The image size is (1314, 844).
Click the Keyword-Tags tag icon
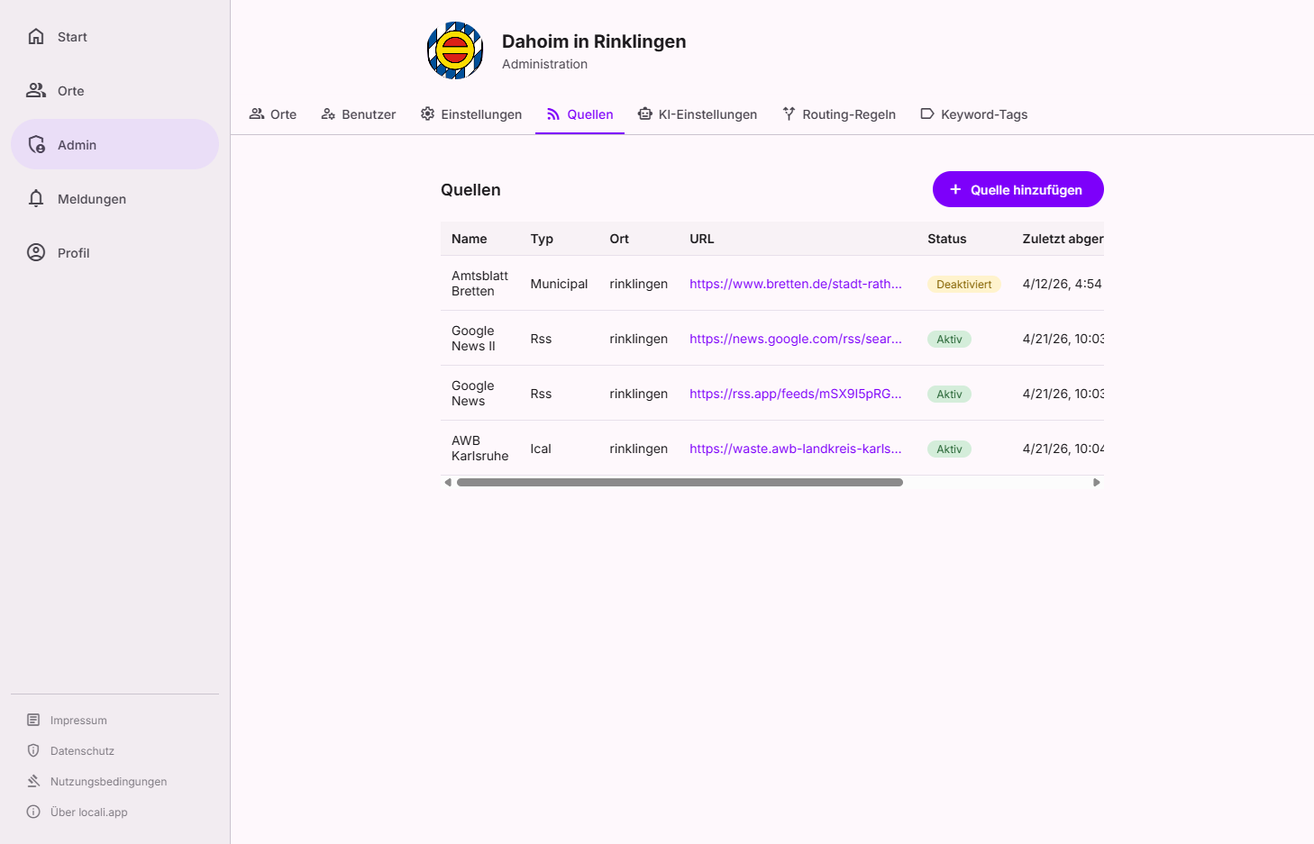926,113
